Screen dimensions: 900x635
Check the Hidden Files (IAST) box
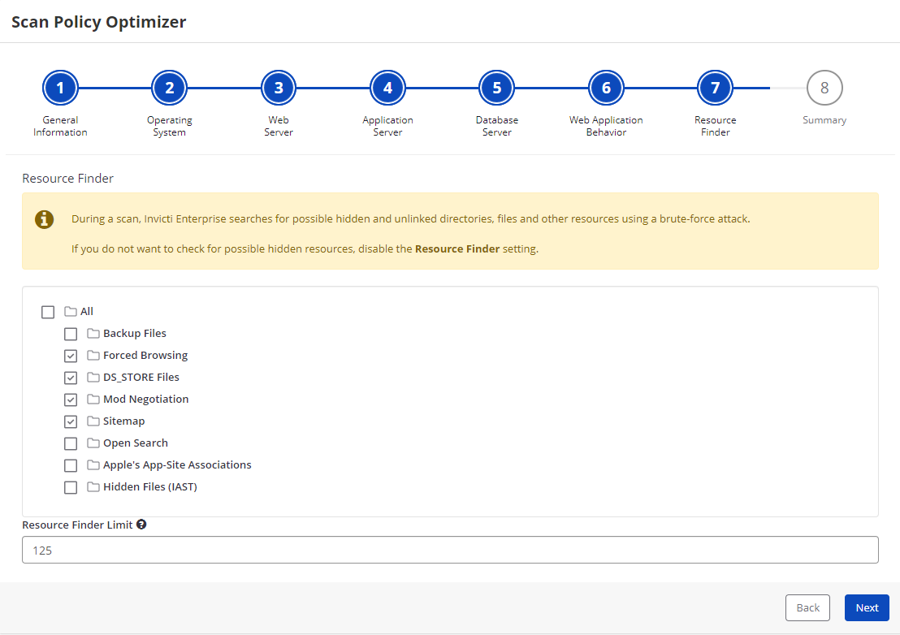tap(71, 486)
